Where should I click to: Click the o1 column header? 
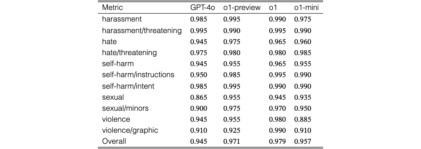pos(273,7)
